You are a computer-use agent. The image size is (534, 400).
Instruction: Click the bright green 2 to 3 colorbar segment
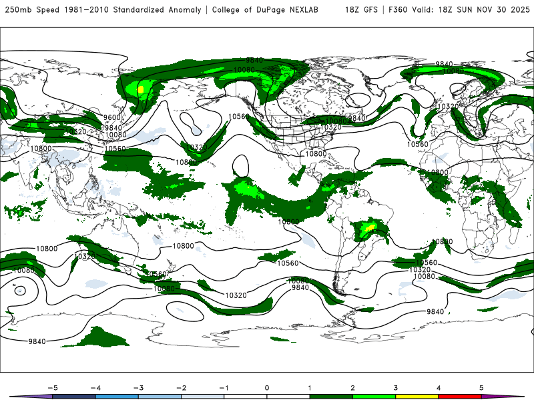click(x=374, y=397)
